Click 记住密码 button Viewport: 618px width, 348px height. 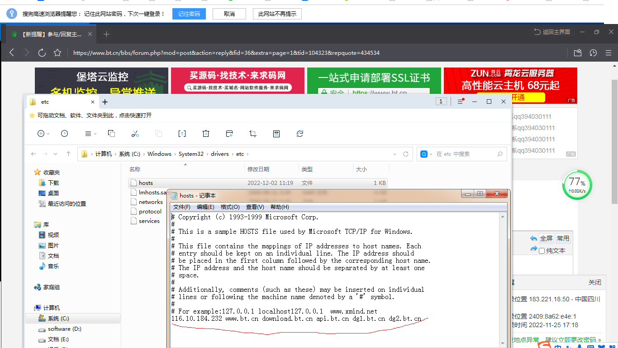(x=189, y=14)
